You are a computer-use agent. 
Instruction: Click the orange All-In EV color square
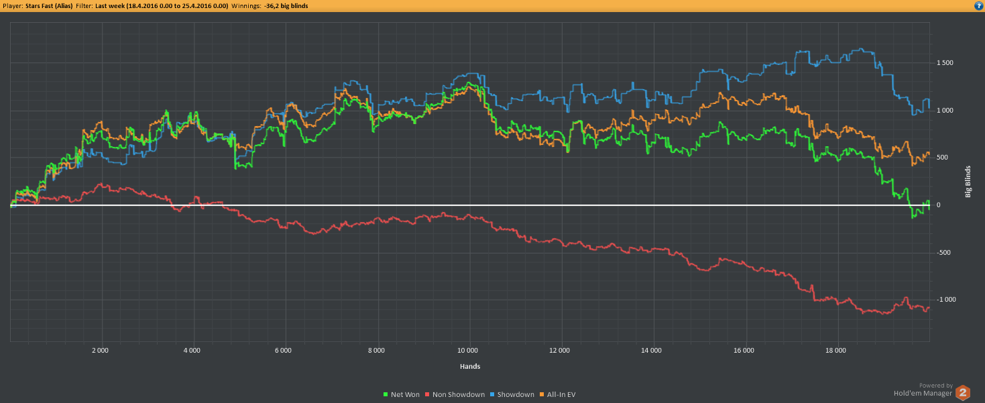(x=543, y=394)
